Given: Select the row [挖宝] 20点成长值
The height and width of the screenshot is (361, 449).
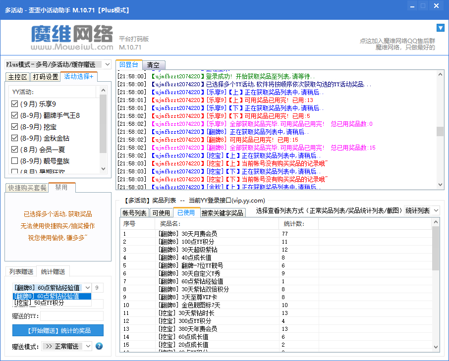Looking at the screenshot, I should [276, 345].
